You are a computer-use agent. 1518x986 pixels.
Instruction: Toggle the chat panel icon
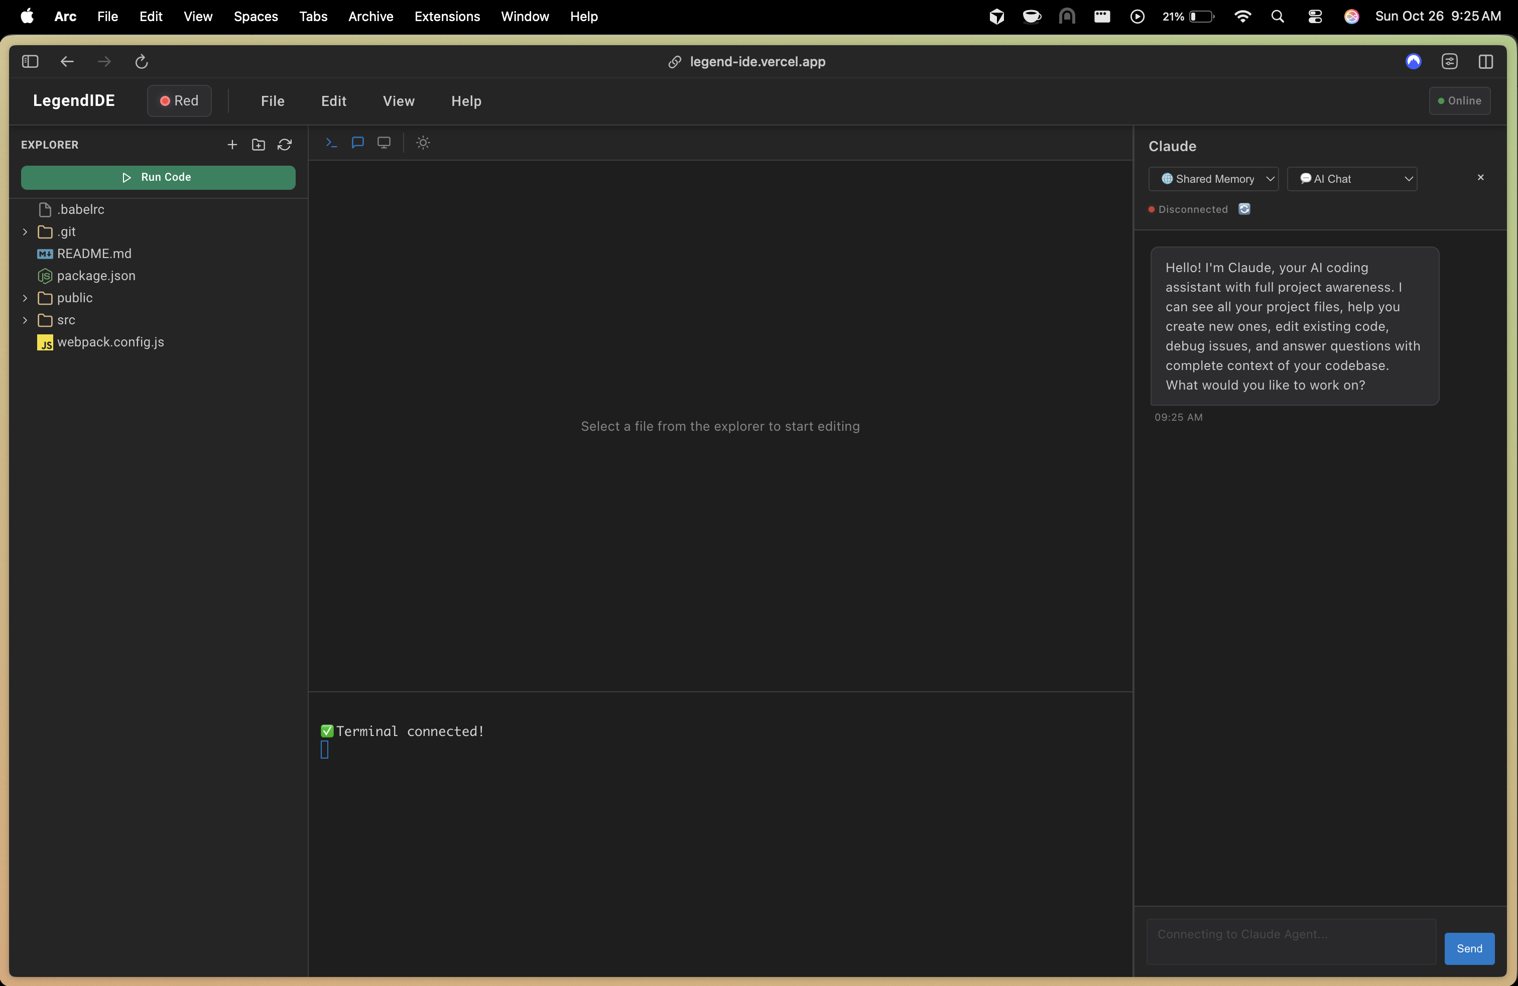pyautogui.click(x=357, y=142)
